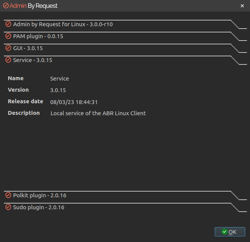Click the "Version" field label
Viewport: 250px width, 242px height.
click(x=19, y=90)
